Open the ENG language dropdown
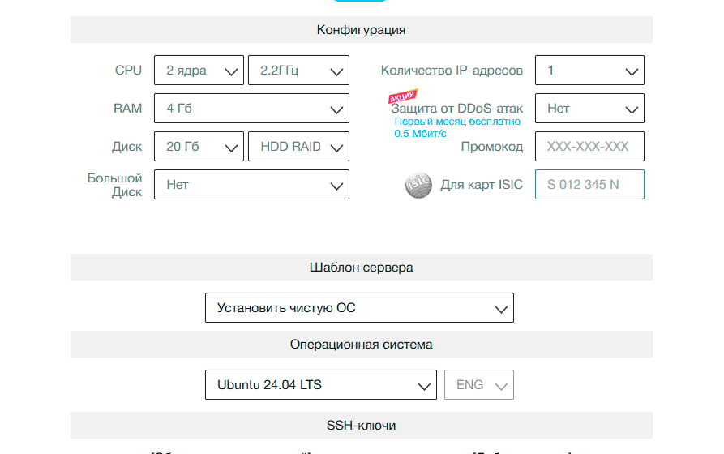This screenshot has width=724, height=454. pyautogui.click(x=479, y=385)
